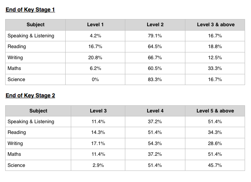Select the 0% Science cell
Viewport: 251px width, 182px height.
point(95,79)
